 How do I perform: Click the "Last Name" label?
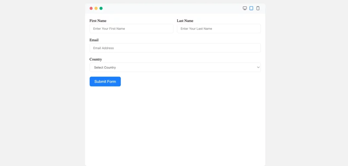[185, 21]
